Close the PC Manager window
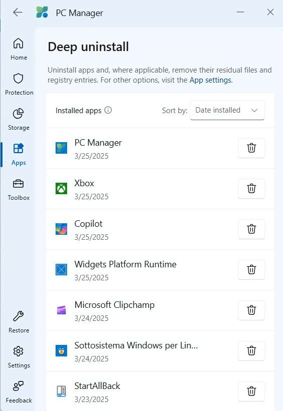This screenshot has height=411, width=283. [x=270, y=12]
